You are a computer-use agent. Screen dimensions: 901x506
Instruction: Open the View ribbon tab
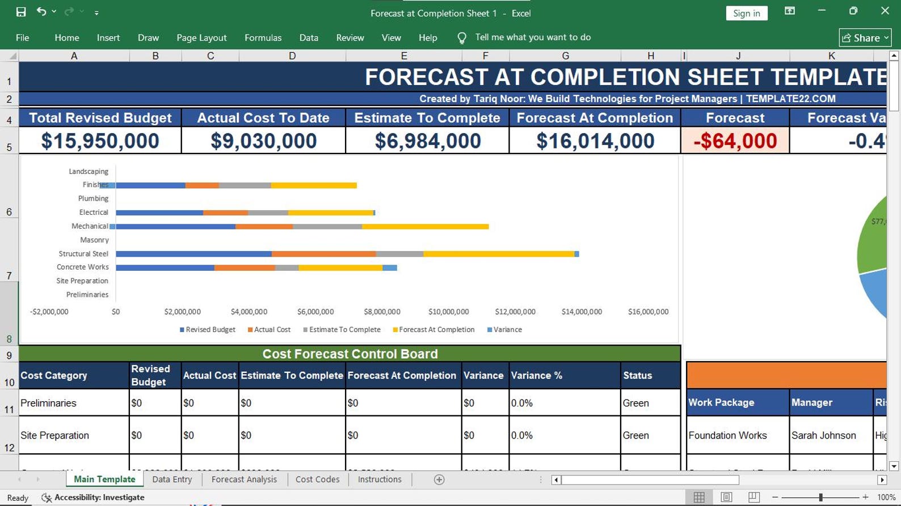(391, 37)
